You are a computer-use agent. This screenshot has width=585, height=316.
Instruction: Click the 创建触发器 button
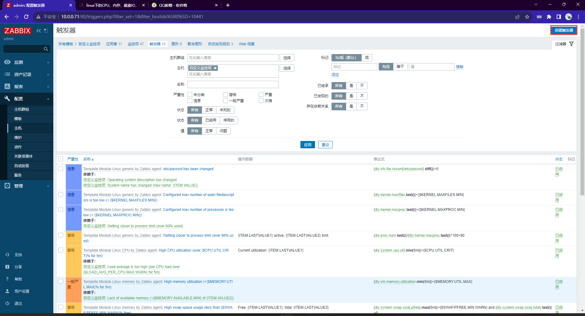[x=564, y=30]
